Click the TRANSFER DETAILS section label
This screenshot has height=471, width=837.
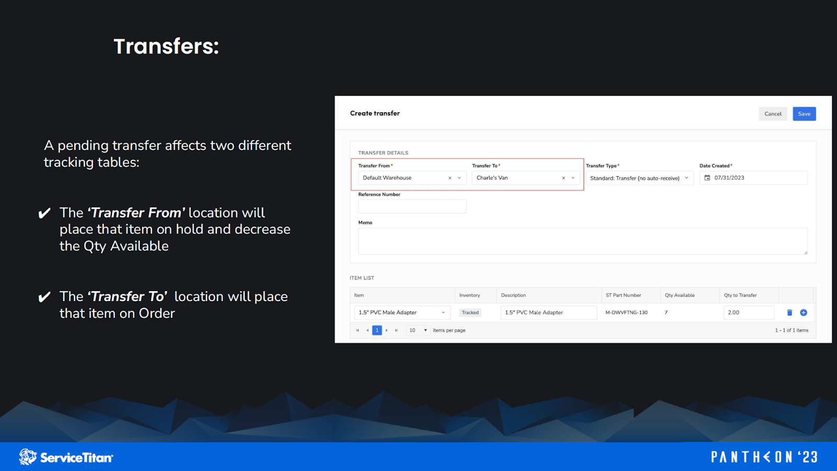383,153
